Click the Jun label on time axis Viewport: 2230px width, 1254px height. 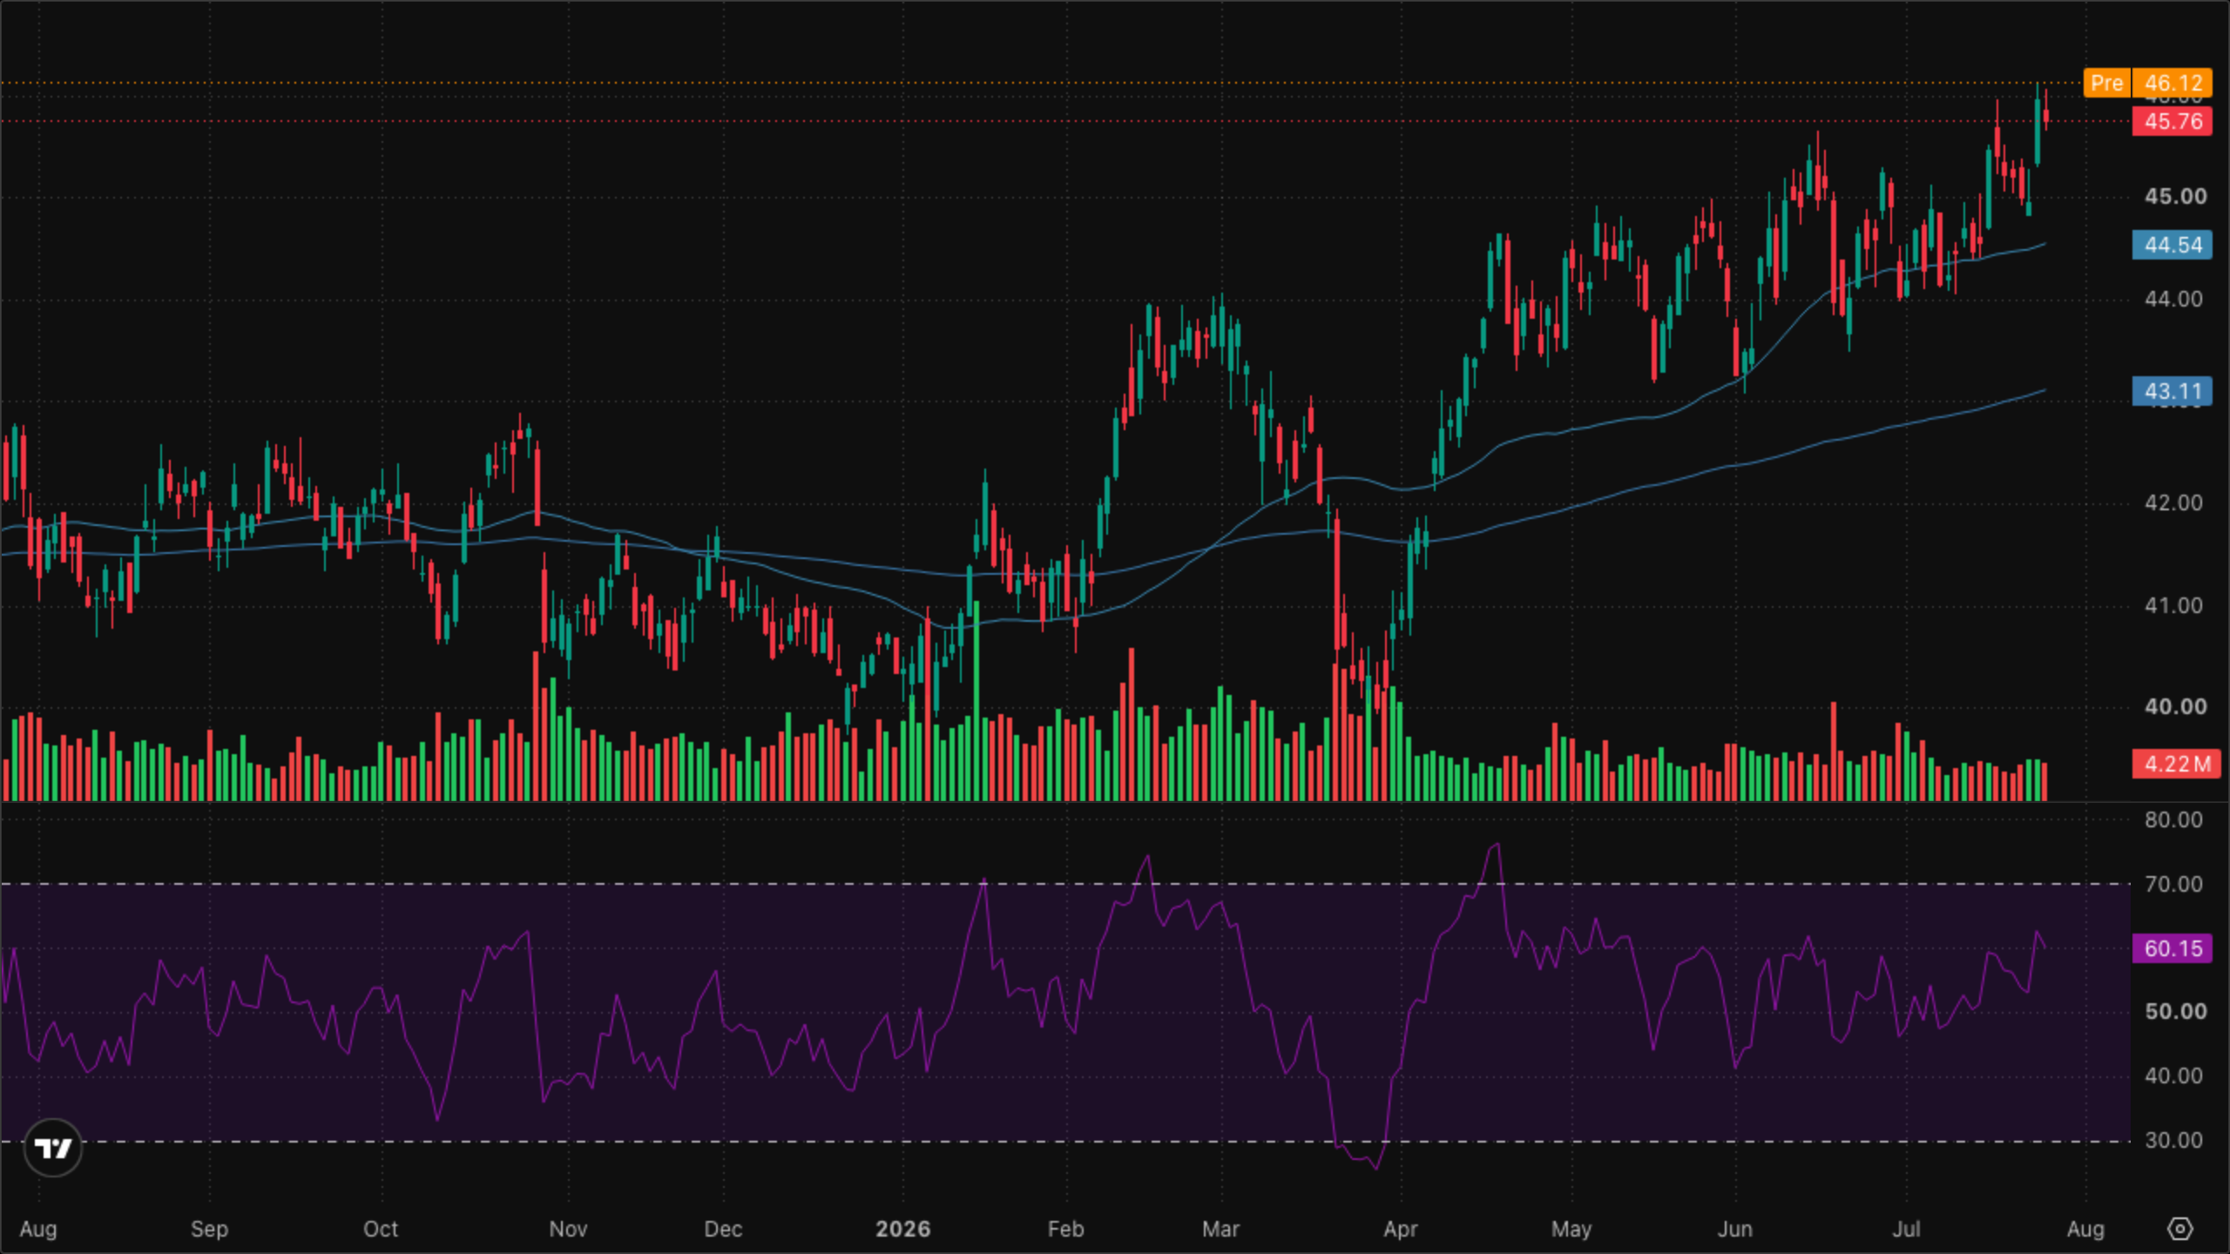tap(1734, 1230)
